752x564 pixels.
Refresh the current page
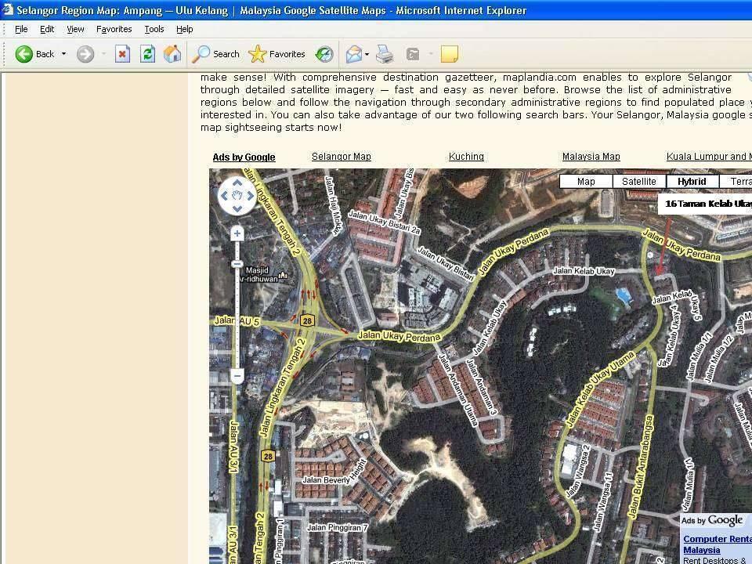(147, 54)
